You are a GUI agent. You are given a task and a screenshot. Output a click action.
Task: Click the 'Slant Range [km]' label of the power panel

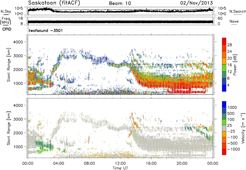[x=9, y=65]
